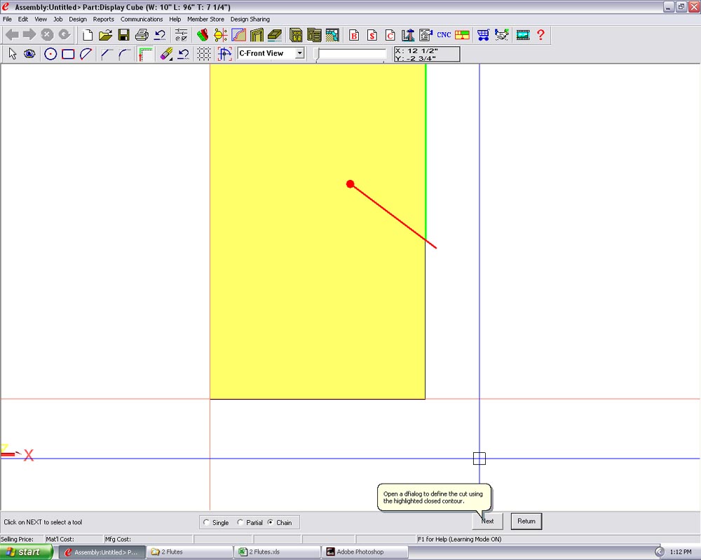This screenshot has width=701, height=560.
Task: Click the green highlighted edge of the part
Action: pos(426,152)
